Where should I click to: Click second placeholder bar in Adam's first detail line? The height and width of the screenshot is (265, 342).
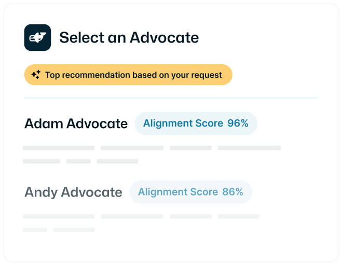click(x=132, y=148)
